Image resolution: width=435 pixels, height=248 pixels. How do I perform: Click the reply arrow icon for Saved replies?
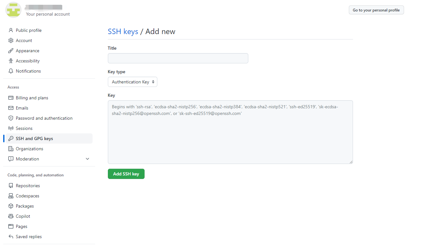point(11,237)
